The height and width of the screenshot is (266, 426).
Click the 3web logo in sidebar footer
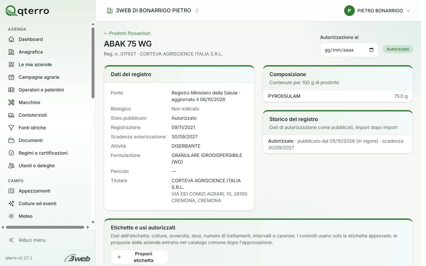[x=78, y=258]
